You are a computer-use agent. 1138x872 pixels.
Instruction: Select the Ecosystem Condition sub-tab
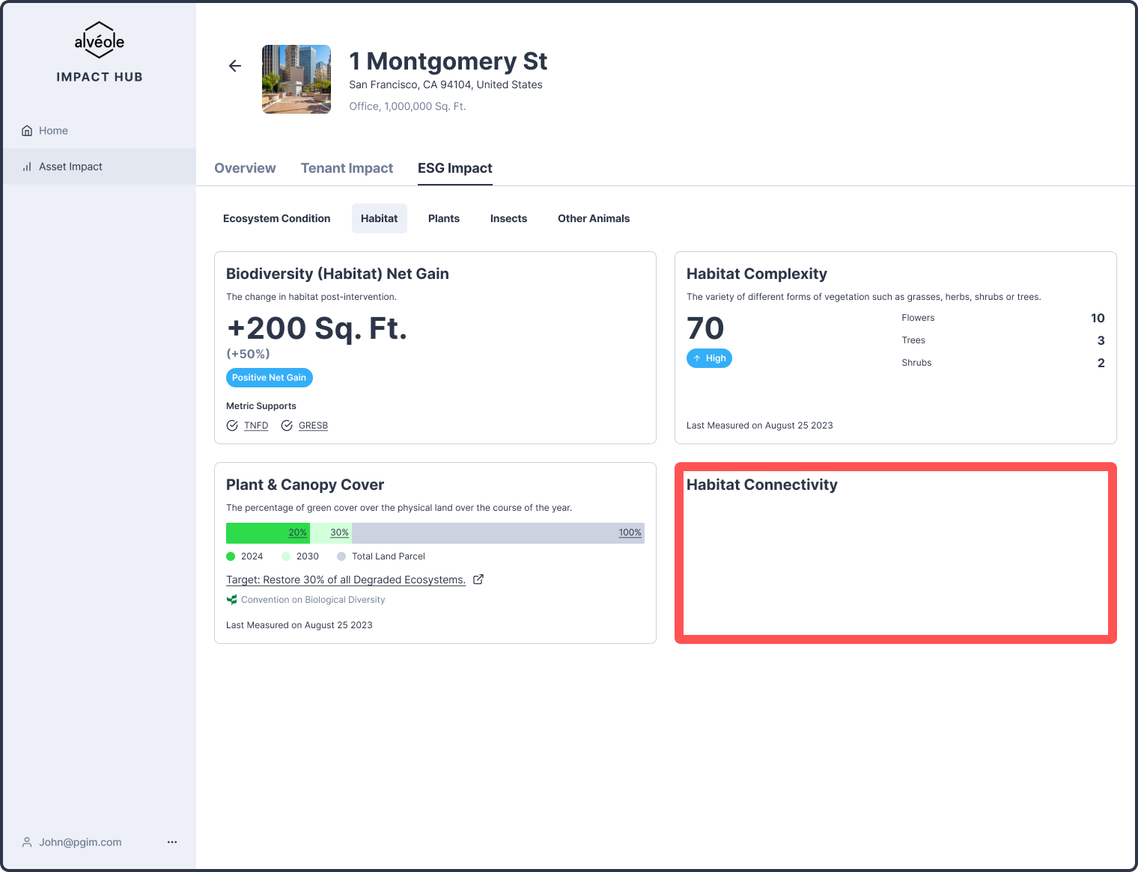[276, 218]
